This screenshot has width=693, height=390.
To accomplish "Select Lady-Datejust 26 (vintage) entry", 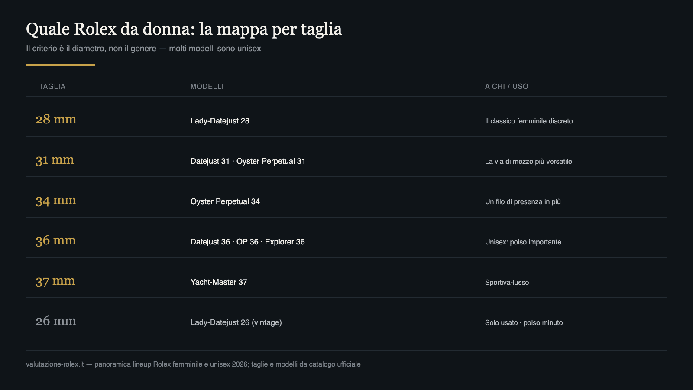I will [x=236, y=322].
